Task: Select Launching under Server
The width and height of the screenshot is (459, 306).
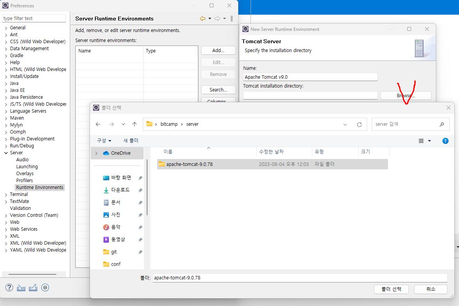Action: coord(27,166)
